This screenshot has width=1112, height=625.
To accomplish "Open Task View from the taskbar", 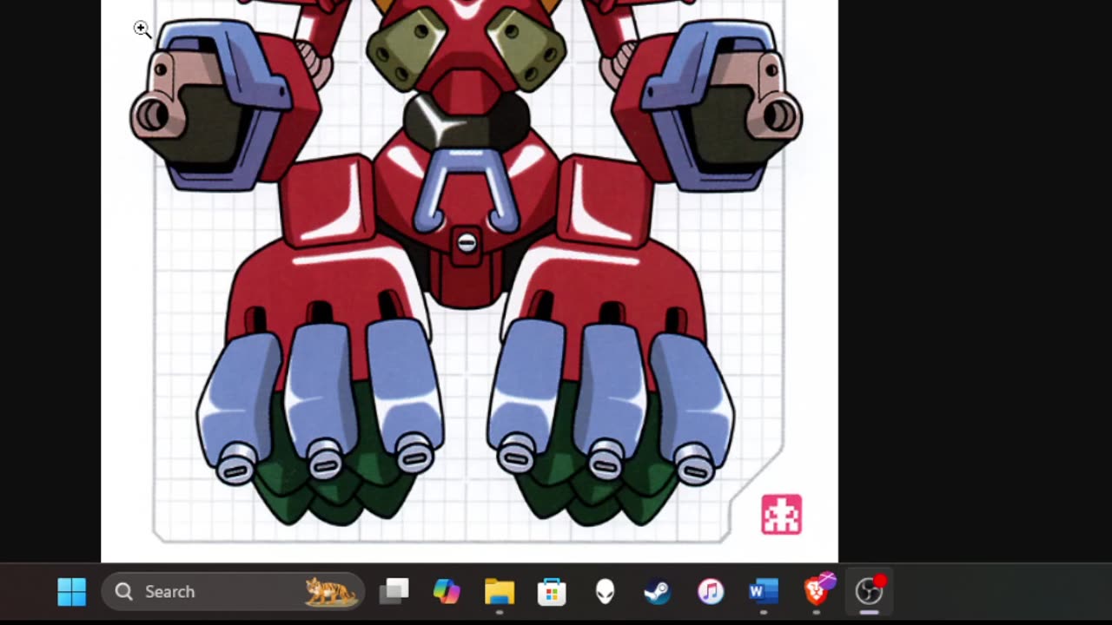I will (x=394, y=592).
